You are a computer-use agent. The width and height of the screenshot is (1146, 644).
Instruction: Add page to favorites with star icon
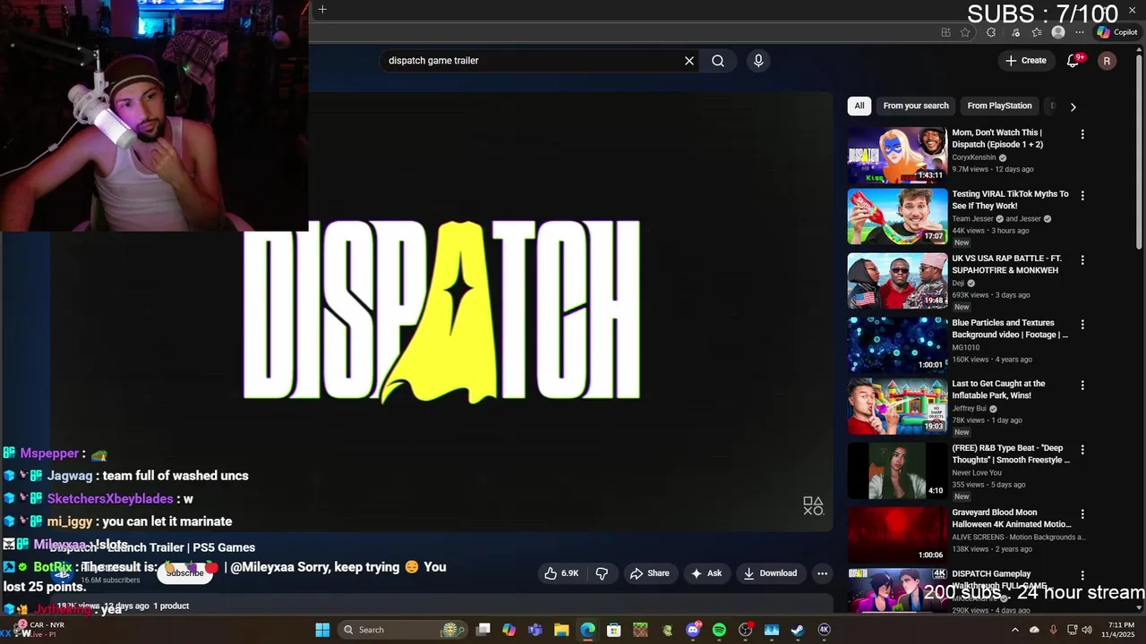[x=965, y=32]
